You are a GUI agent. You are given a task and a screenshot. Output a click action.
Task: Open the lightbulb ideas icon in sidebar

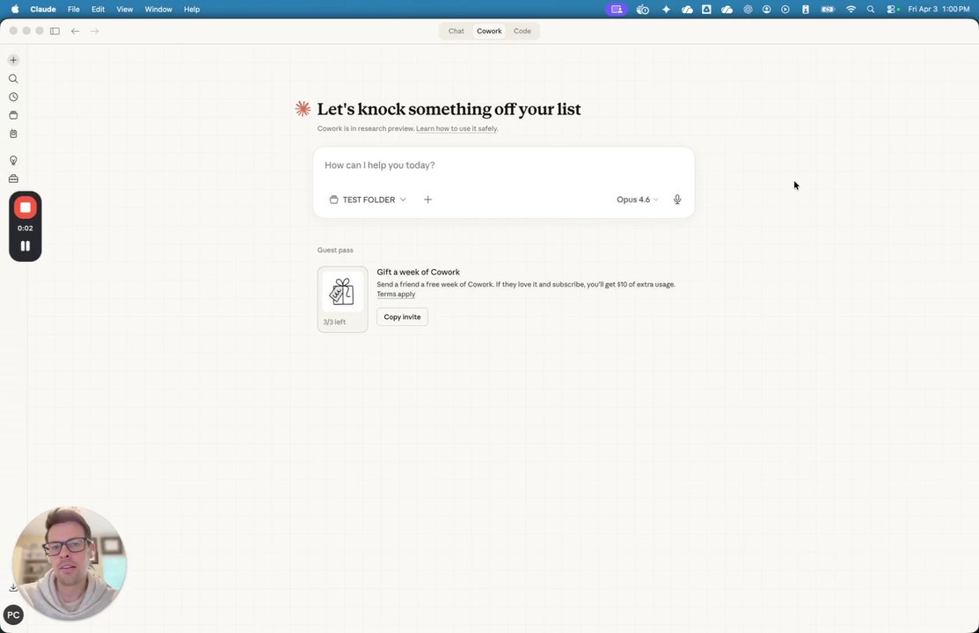[13, 160]
